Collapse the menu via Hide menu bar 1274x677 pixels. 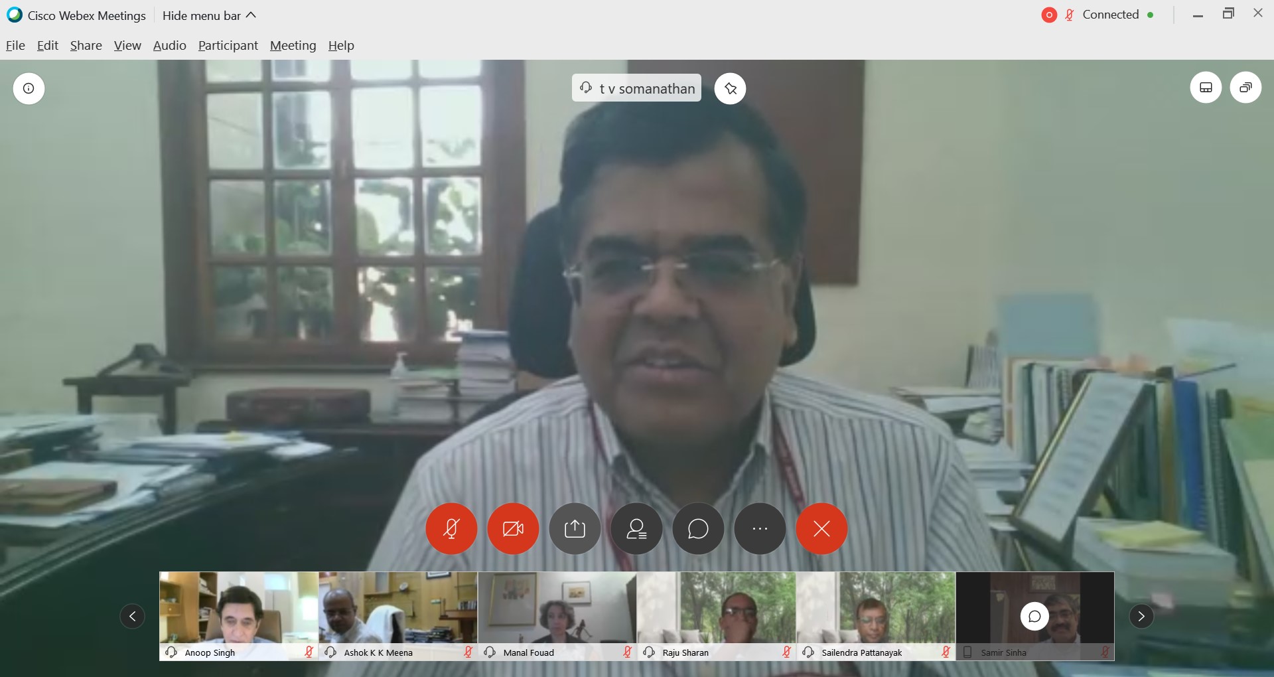tap(209, 15)
